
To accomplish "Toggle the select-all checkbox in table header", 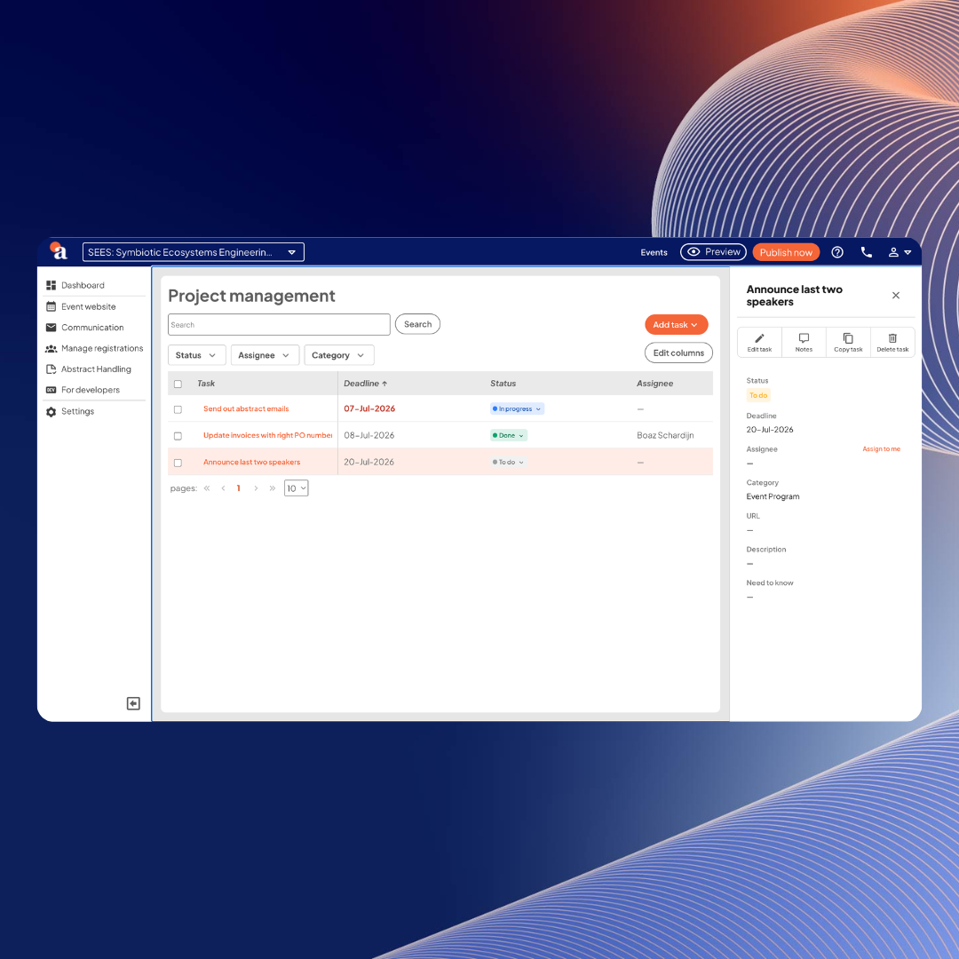I will 178,384.
